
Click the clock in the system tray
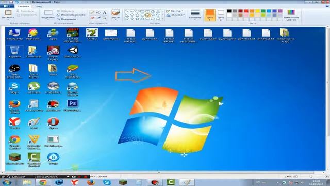[x=316, y=182]
